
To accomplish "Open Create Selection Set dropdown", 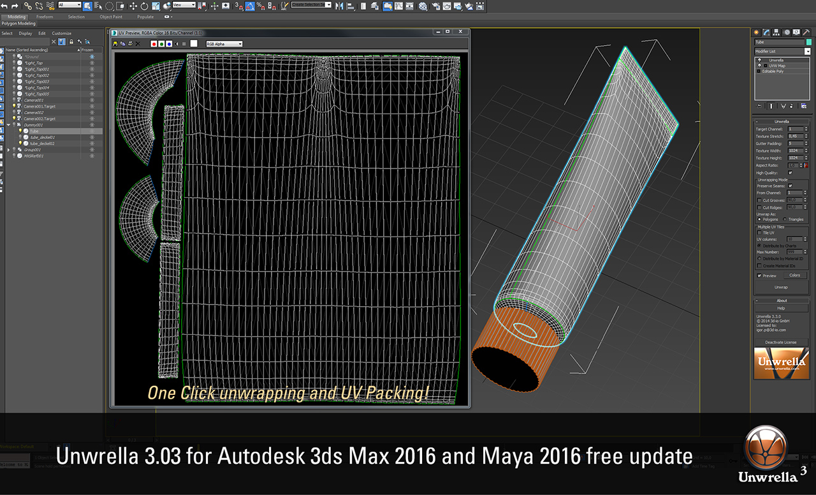I will point(311,4).
